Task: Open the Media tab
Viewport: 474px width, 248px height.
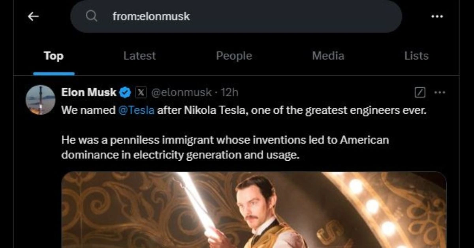Action: 328,56
